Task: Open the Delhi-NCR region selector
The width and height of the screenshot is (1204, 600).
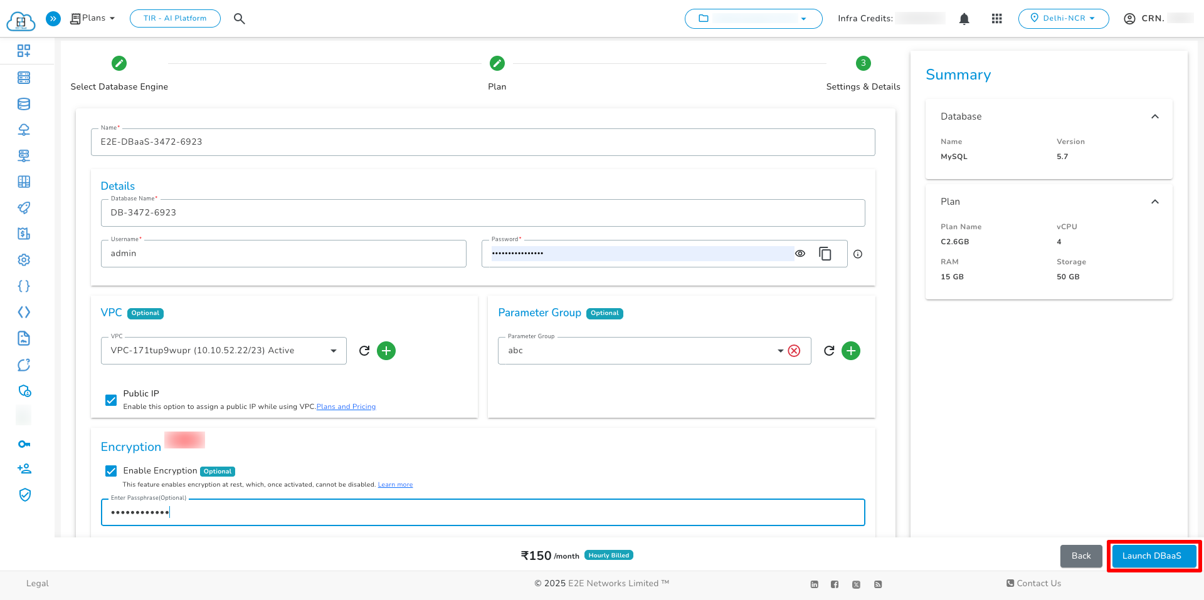Action: [1064, 18]
